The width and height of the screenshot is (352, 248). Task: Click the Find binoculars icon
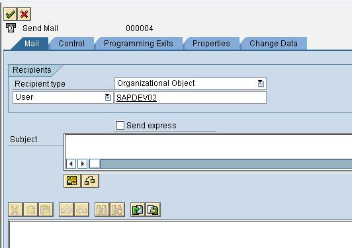tap(102, 210)
